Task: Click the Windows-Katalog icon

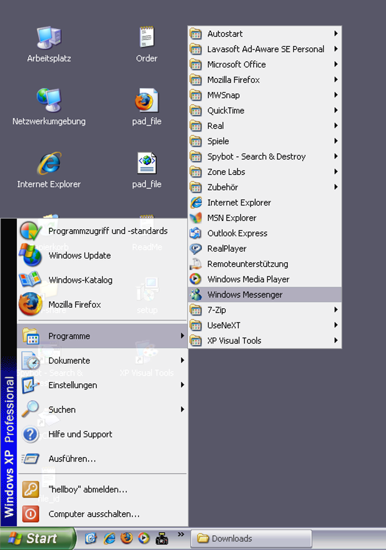Action: pos(31,280)
